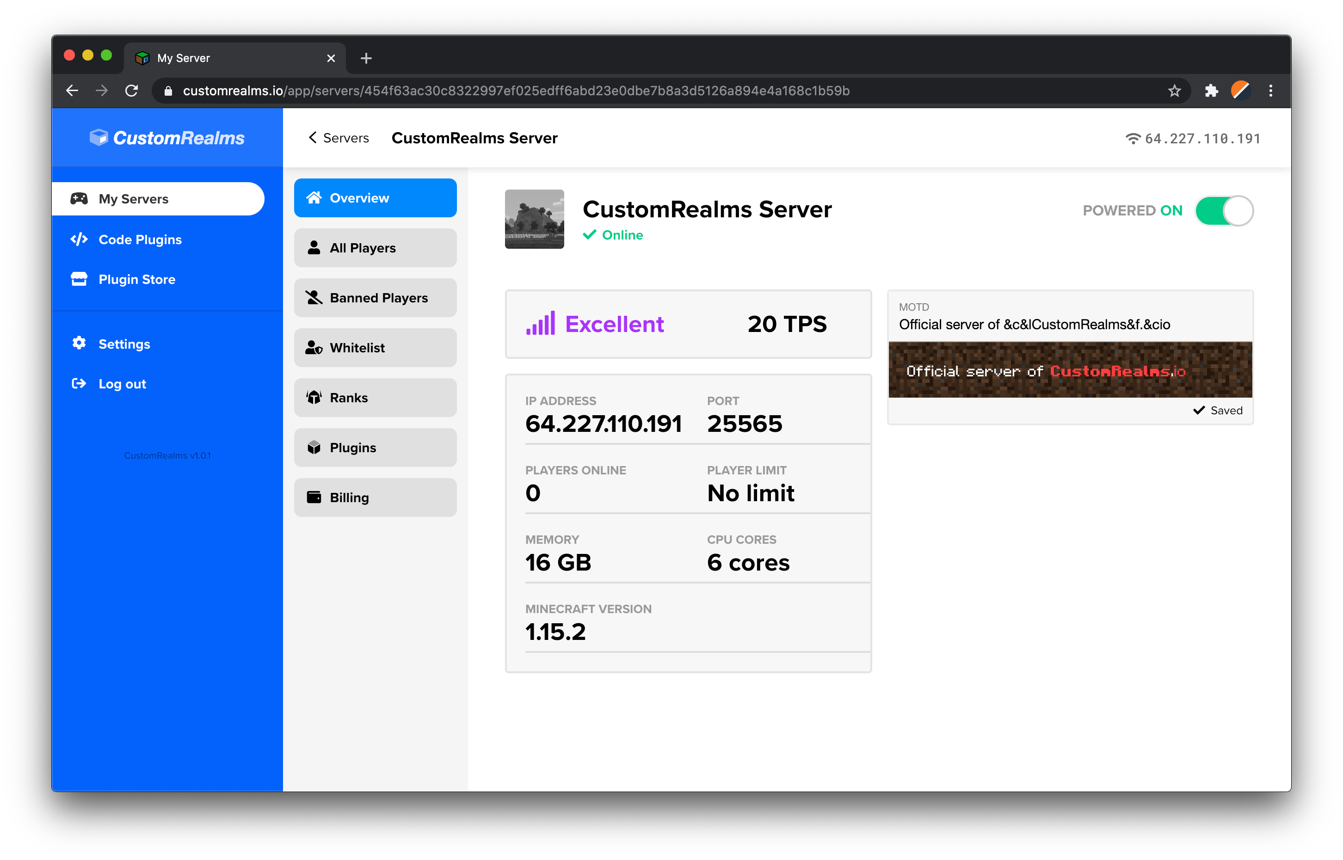
Task: Click the cube icon for Plugins
Action: click(314, 447)
